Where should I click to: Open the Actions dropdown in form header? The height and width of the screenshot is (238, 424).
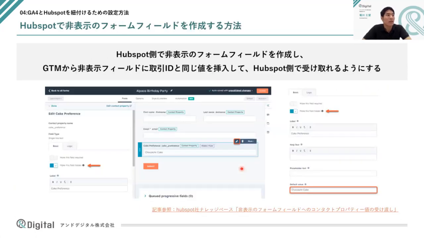[x=262, y=99]
